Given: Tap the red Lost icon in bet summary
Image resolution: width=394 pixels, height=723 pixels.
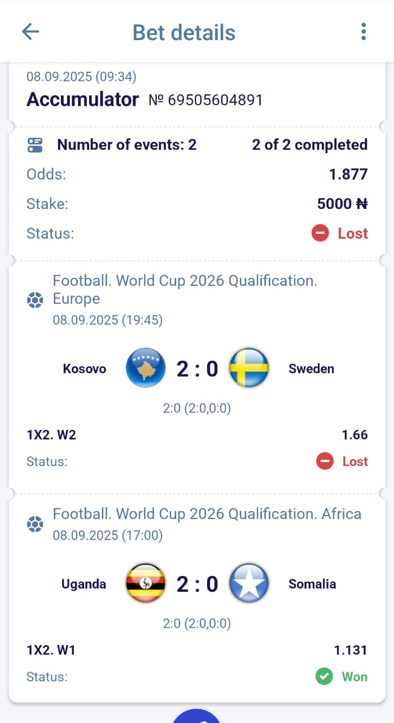Looking at the screenshot, I should click(320, 233).
